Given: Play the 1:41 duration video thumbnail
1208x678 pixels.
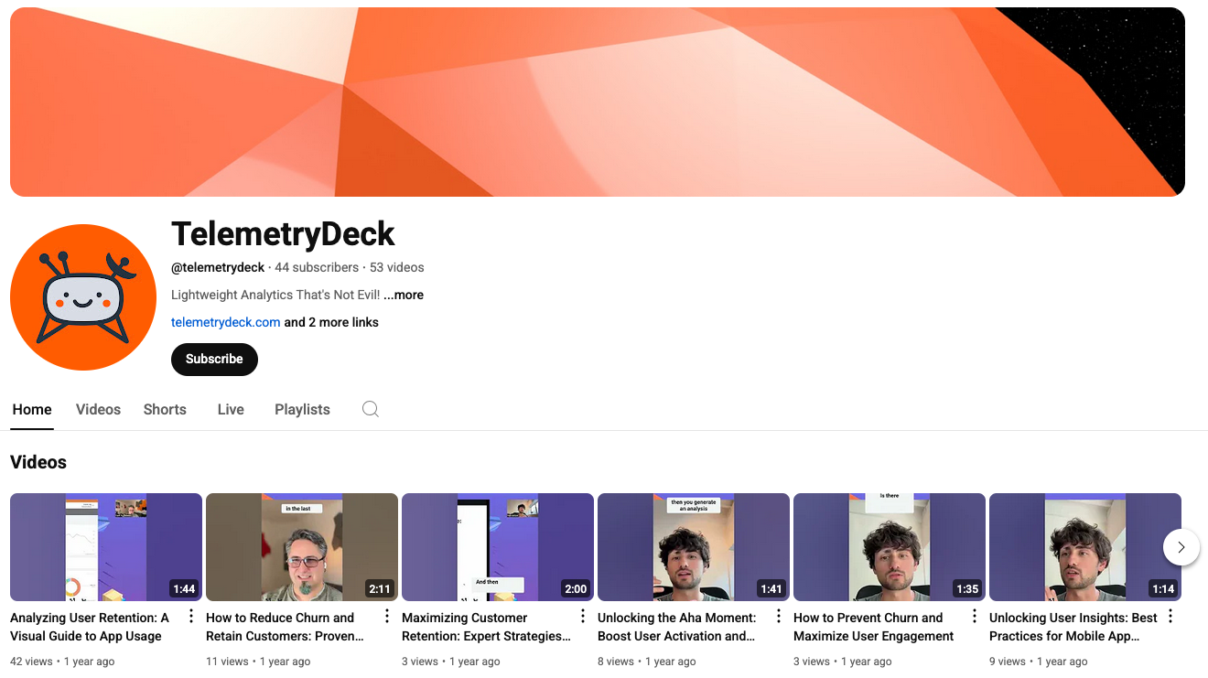Looking at the screenshot, I should (x=694, y=547).
